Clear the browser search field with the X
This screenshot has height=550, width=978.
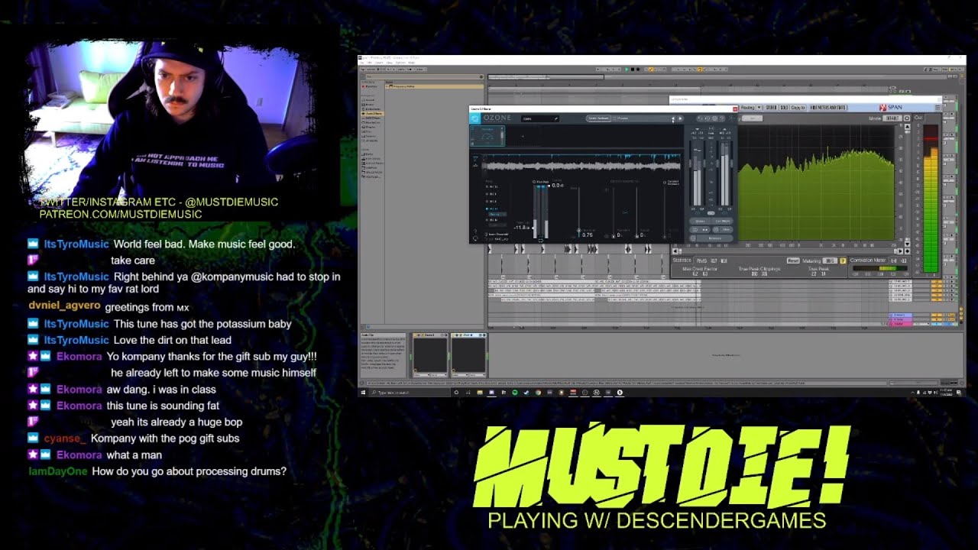pos(481,76)
